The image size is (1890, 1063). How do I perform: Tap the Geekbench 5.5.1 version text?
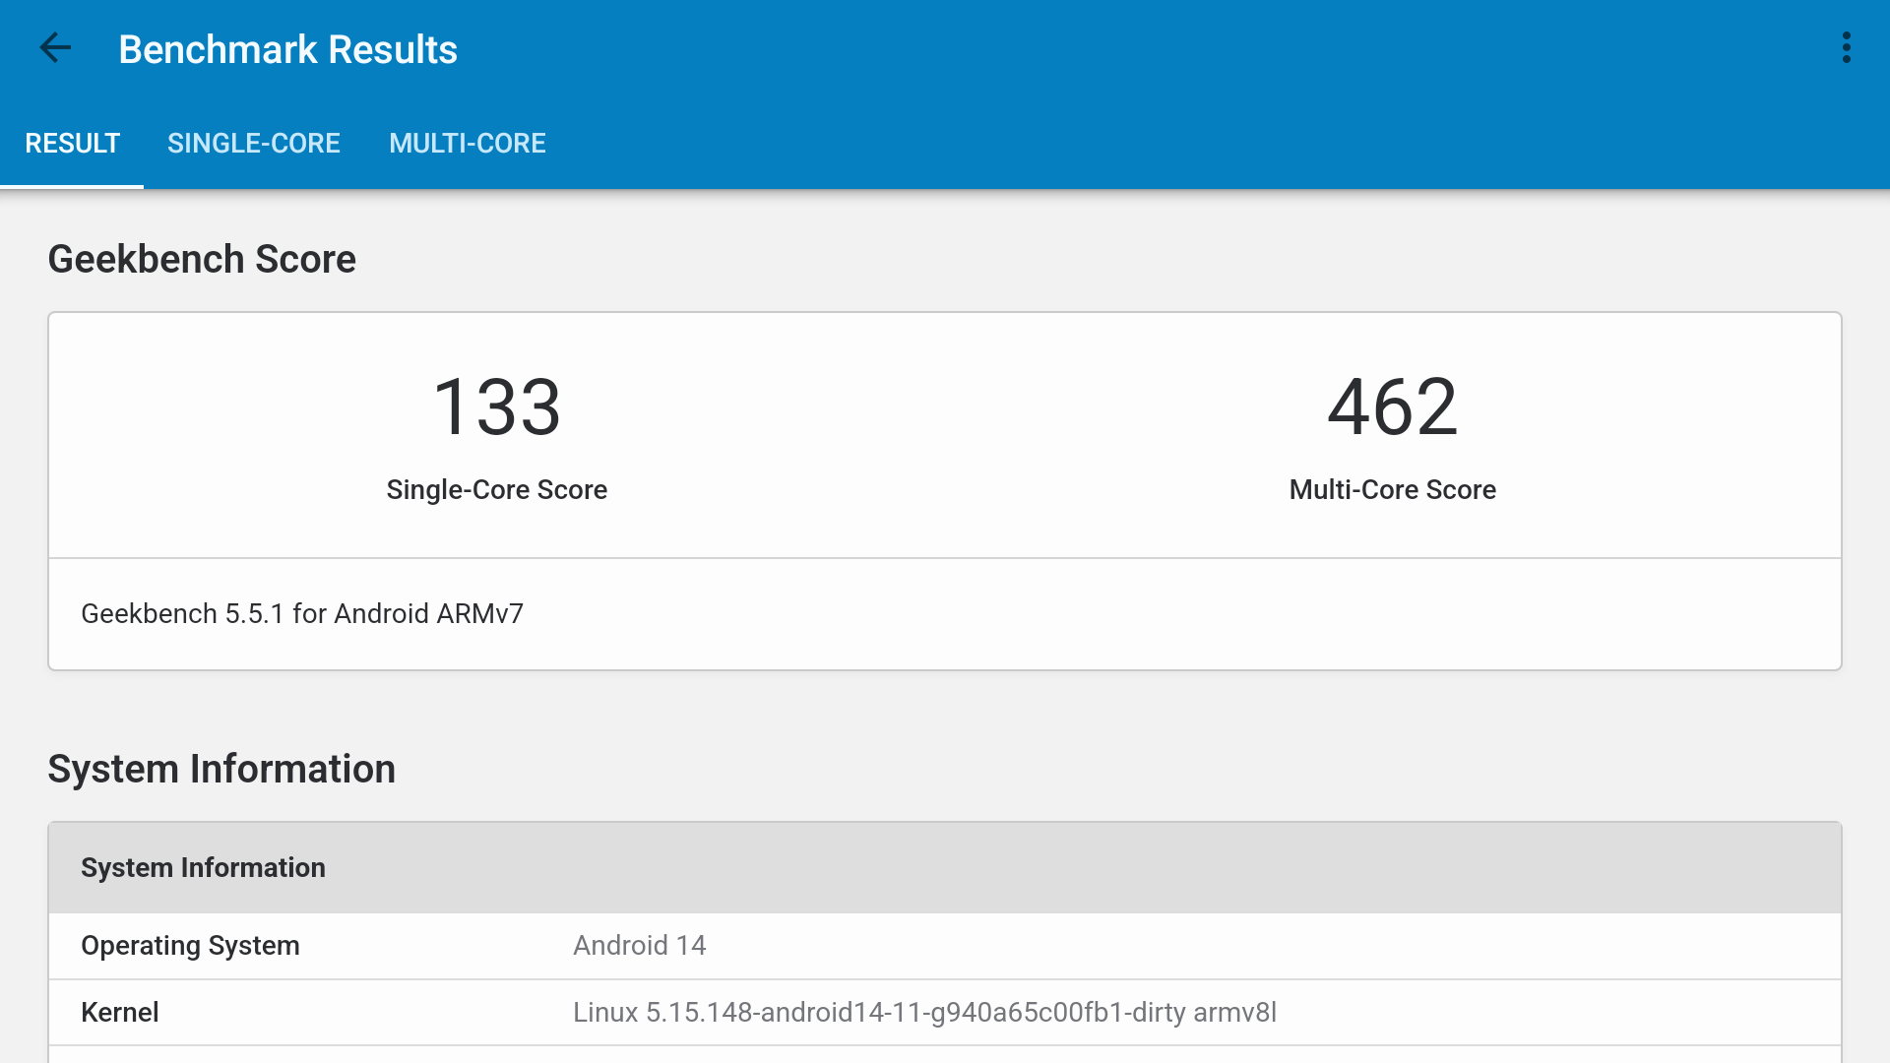coord(301,614)
